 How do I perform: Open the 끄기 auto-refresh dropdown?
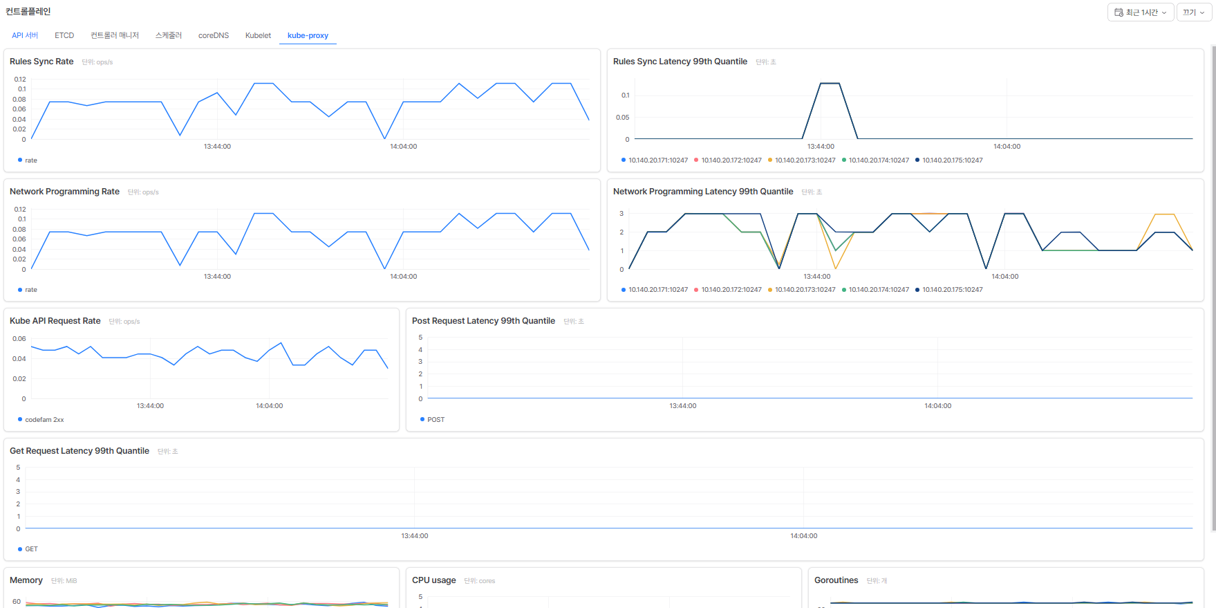coord(1194,12)
